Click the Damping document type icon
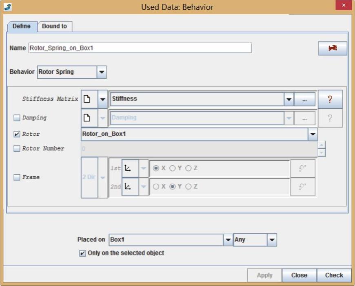The image size is (355, 286). (87, 118)
